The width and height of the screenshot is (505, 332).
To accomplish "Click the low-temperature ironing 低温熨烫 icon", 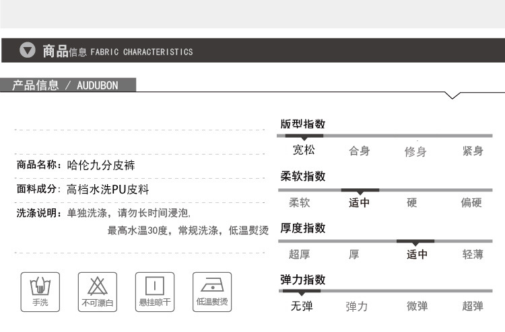I will click(x=212, y=292).
